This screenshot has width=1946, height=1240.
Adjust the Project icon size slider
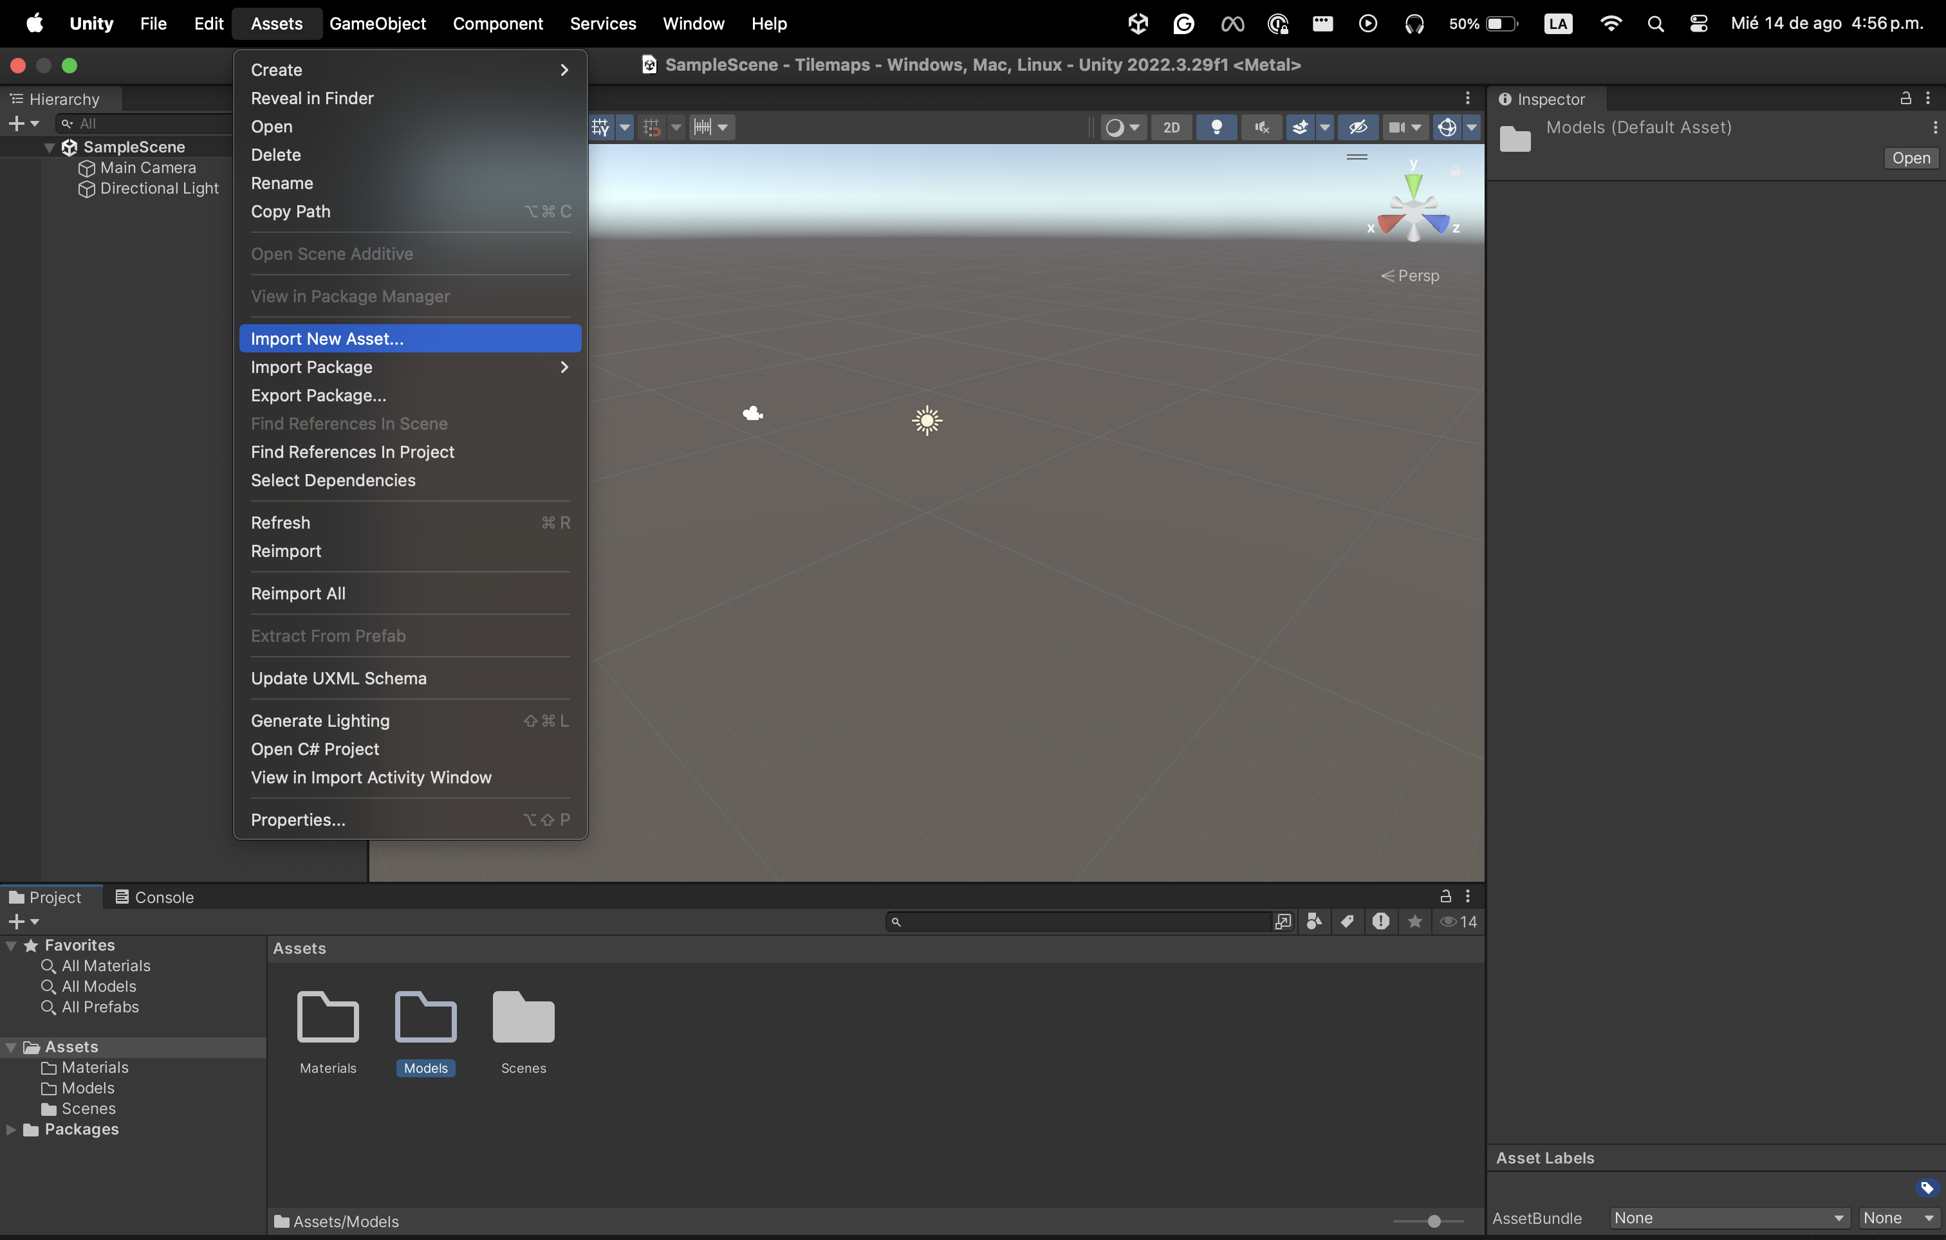point(1434,1221)
